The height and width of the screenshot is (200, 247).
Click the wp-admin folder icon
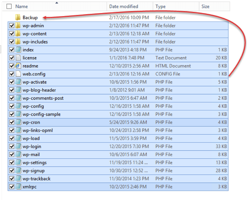pyautogui.click(x=17, y=26)
